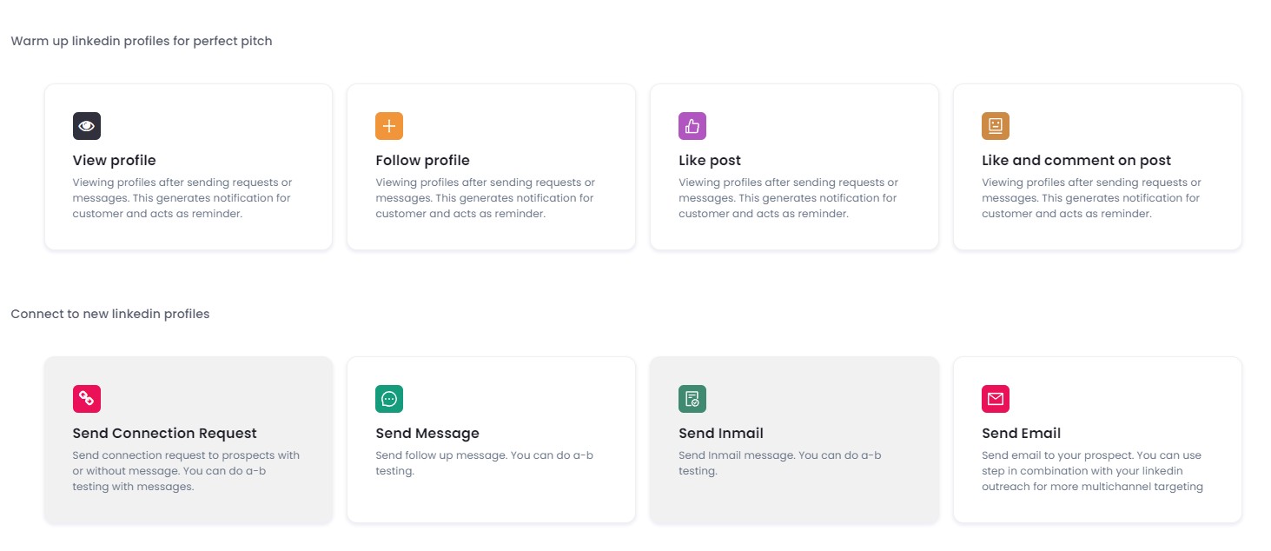Click the Send Inmail title text
This screenshot has height=551, width=1271.
721,433
